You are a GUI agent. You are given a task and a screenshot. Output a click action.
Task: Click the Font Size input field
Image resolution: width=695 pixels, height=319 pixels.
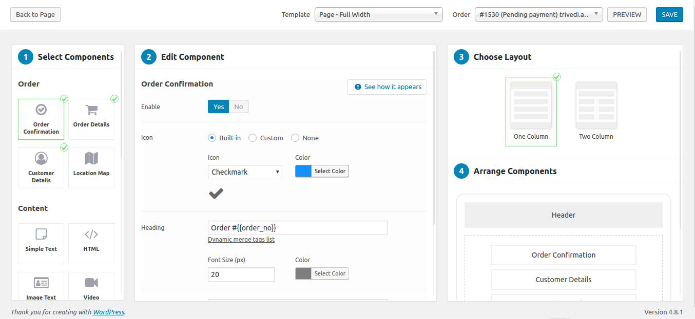[x=241, y=274]
